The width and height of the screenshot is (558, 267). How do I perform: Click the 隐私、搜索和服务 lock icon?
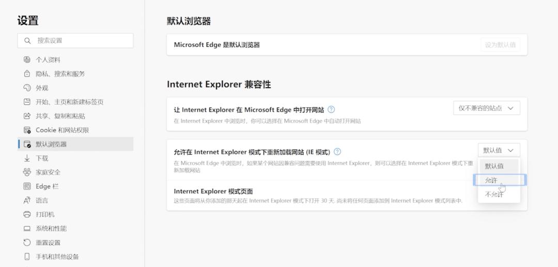27,74
